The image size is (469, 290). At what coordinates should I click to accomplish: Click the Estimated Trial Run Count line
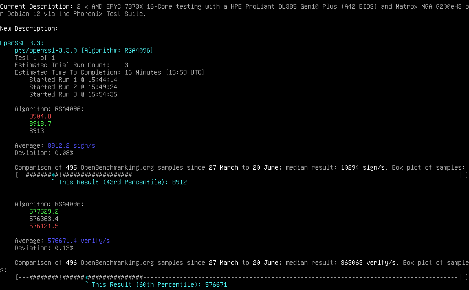[71, 65]
